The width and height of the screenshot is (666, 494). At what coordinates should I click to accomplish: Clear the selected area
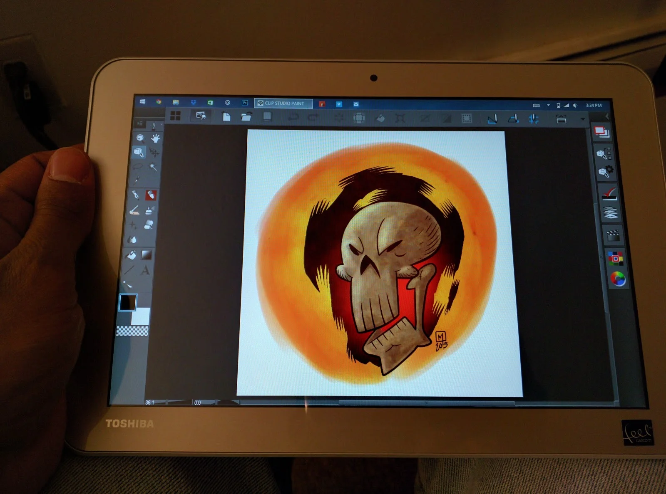pos(339,118)
